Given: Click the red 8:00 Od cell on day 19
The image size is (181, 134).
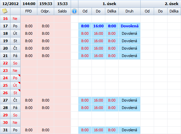Looking at the screenshot, I should 85,41.
